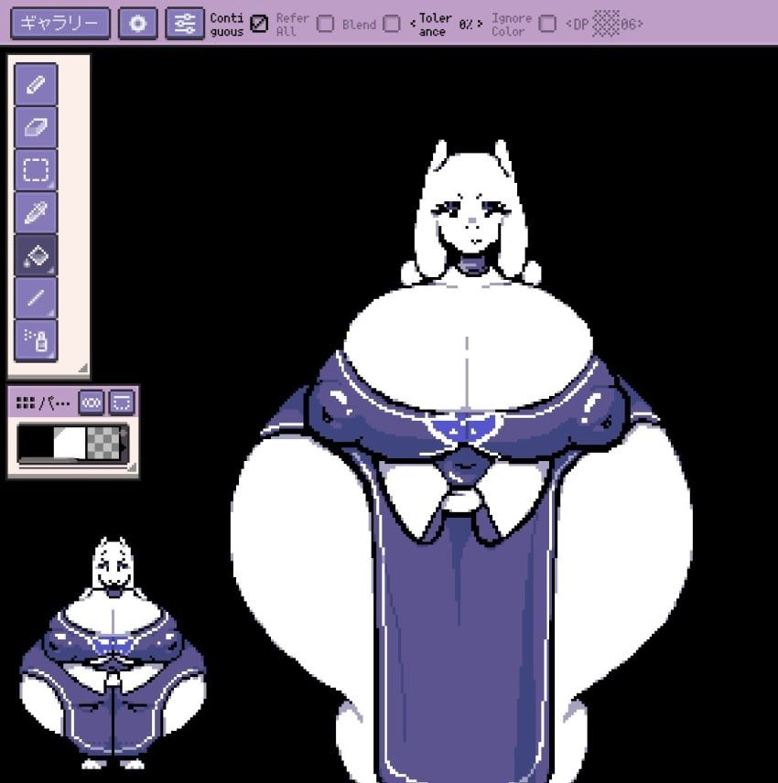The height and width of the screenshot is (783, 778).
Task: Select the Pencil tool
Action: click(x=36, y=84)
